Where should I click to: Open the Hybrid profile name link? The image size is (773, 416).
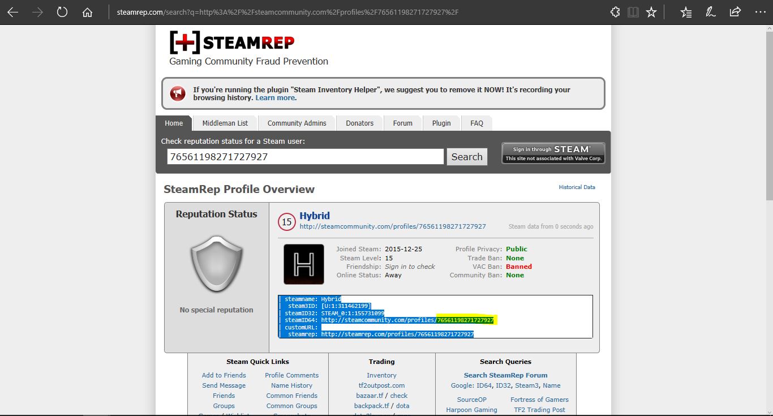(315, 216)
